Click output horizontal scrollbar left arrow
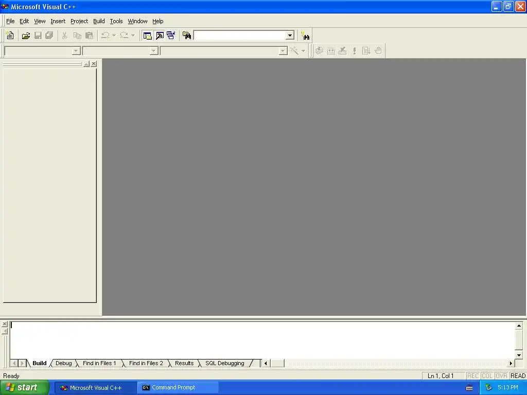Viewport: 527px width, 395px height. point(266,363)
